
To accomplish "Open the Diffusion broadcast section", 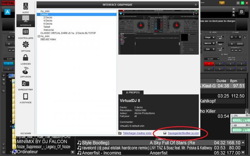I will coord(26,72).
